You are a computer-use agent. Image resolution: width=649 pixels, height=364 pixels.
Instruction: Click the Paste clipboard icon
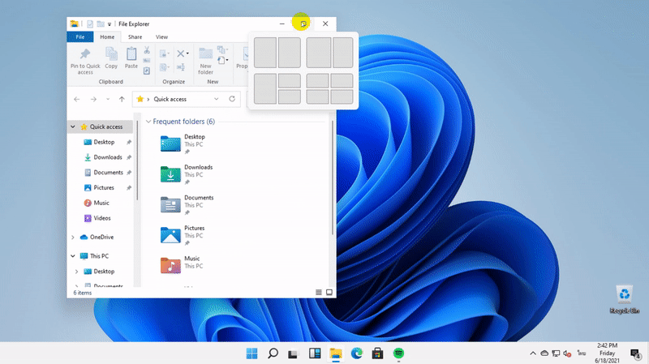(131, 54)
